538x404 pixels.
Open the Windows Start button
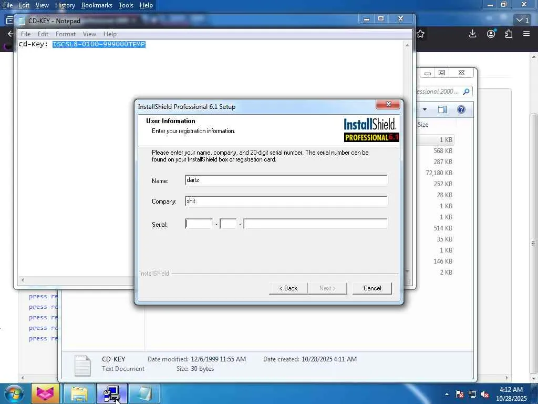pyautogui.click(x=14, y=393)
